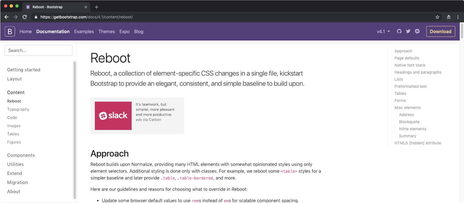464x203 pixels.
Task: Bookmark this page with star icon
Action: pyautogui.click(x=437, y=17)
